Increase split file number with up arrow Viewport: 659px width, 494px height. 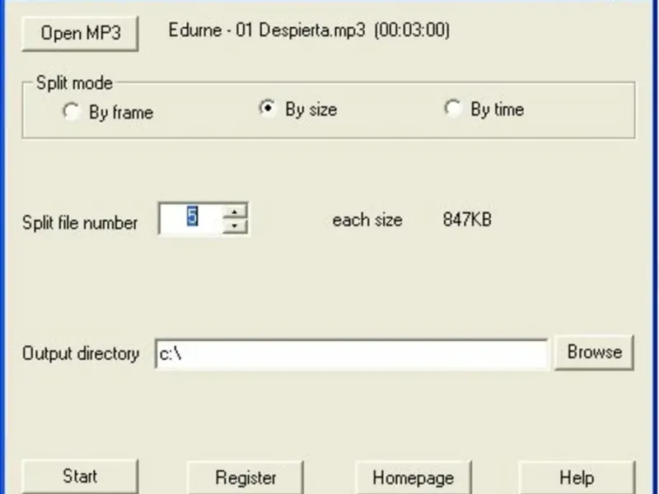[x=235, y=212]
